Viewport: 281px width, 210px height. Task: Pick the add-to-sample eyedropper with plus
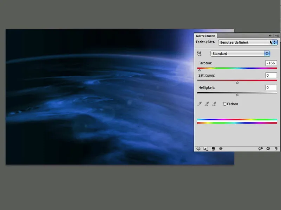[x=207, y=104]
